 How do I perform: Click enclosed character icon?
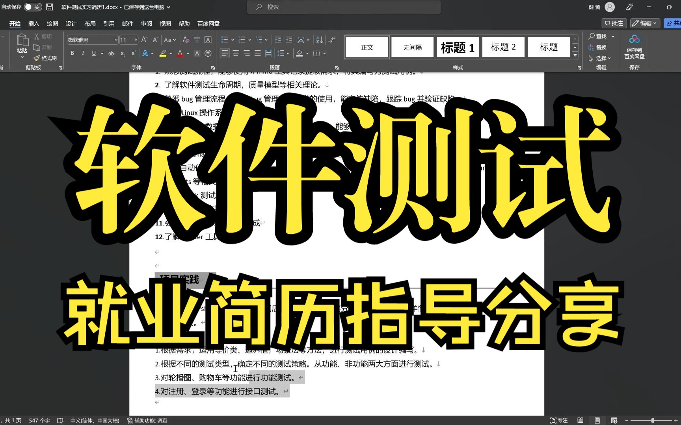pos(208,53)
